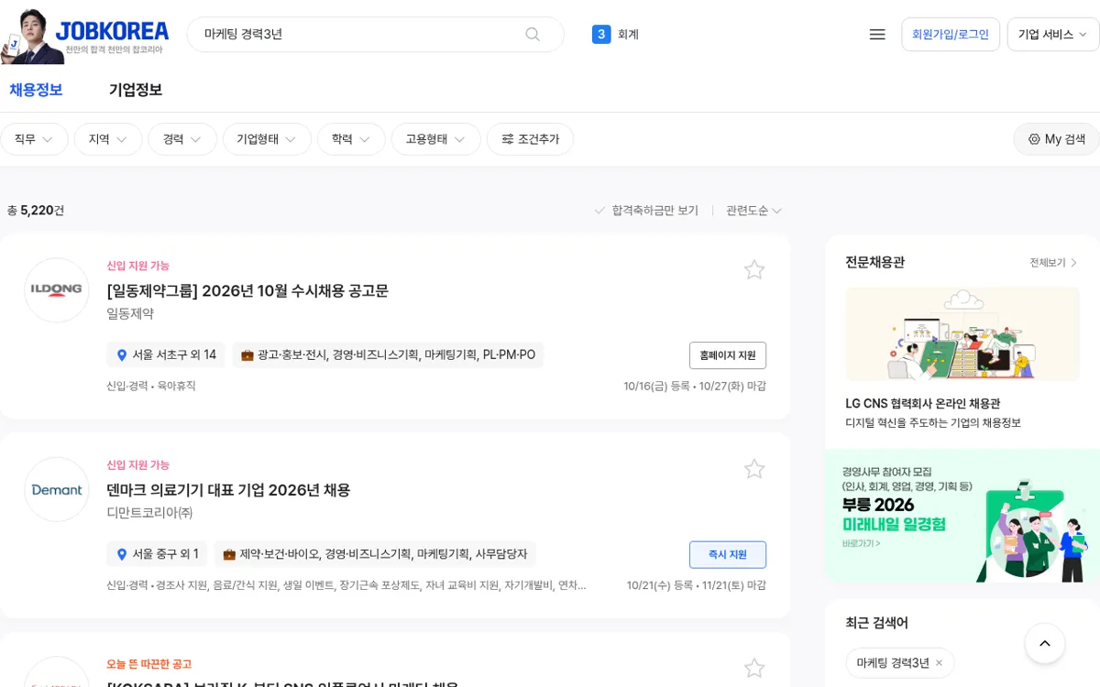This screenshot has height=687, width=1100.
Task: Click the blue number 3 rank badge
Action: 601,34
